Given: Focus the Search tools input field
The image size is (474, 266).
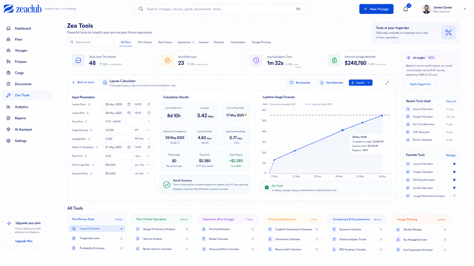Looking at the screenshot, I should coord(91,42).
